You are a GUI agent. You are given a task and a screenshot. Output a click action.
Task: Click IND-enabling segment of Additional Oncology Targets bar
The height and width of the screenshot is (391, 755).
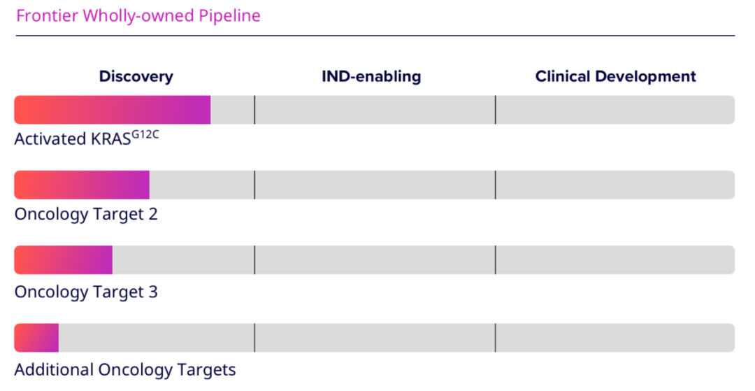[x=375, y=338]
